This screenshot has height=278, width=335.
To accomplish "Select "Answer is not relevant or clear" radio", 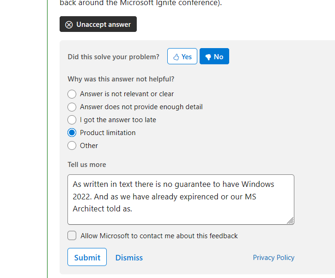I will point(72,94).
